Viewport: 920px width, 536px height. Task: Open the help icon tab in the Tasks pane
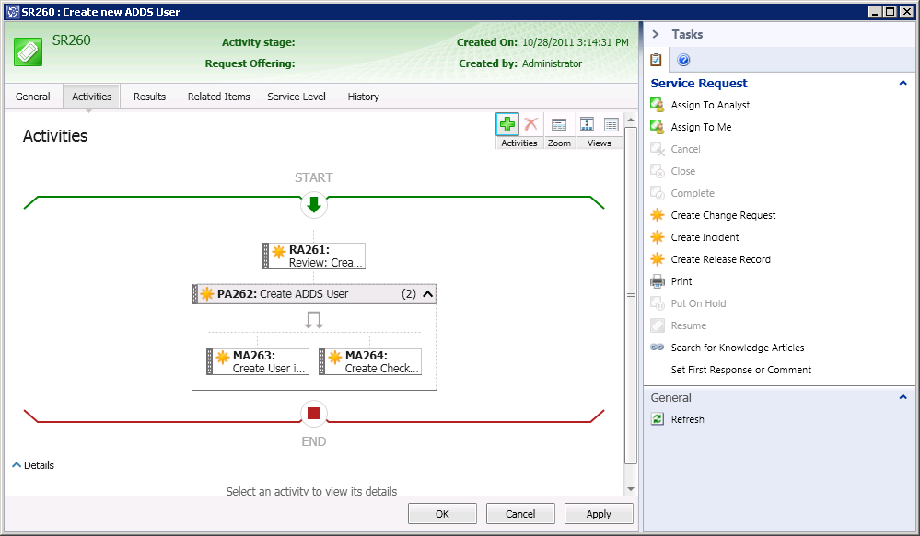(683, 61)
